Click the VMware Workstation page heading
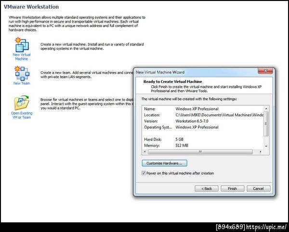289x232 pixels. (31, 7)
